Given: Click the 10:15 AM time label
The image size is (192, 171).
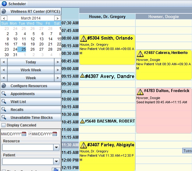Looking at the screenshot, I should click(x=70, y=107).
